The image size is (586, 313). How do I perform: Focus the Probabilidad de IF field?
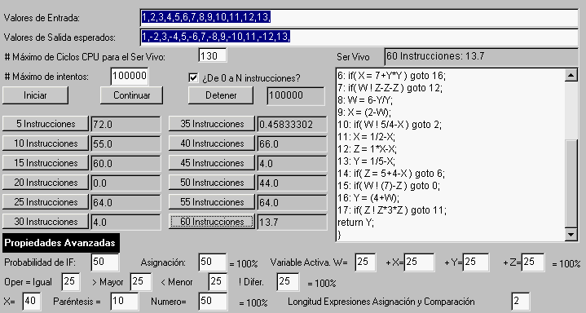[x=105, y=262]
